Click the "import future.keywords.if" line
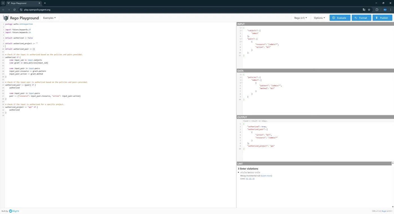 tap(18, 30)
